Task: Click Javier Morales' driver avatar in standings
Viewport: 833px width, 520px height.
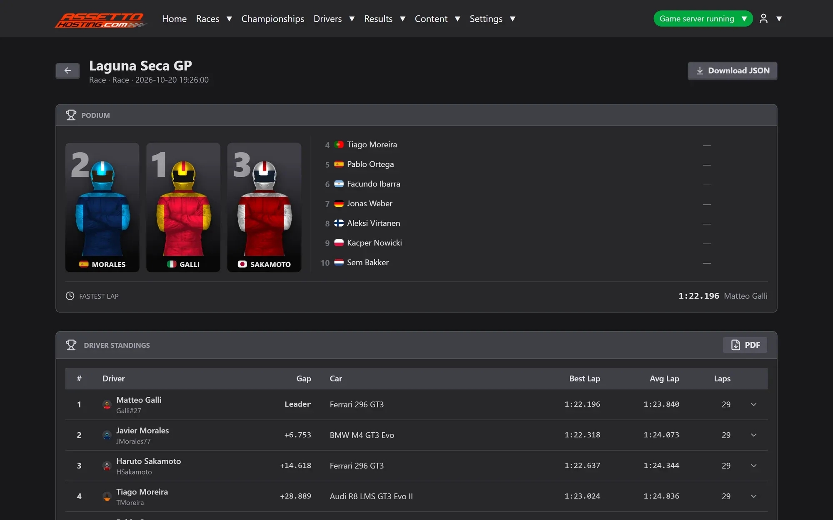Action: [107, 435]
